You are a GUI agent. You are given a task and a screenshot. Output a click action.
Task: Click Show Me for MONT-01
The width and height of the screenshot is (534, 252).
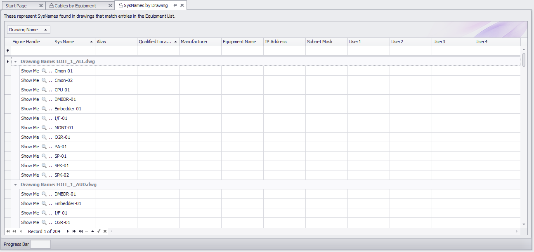click(30, 128)
